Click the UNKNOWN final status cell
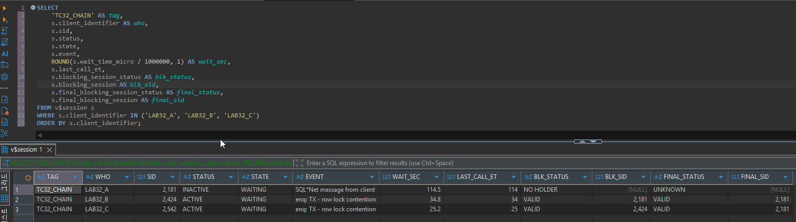Image resolution: width=796 pixels, height=222 pixels. click(689, 190)
